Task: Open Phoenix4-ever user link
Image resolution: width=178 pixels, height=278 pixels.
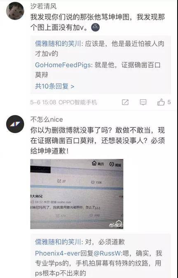Action: pos(58,253)
